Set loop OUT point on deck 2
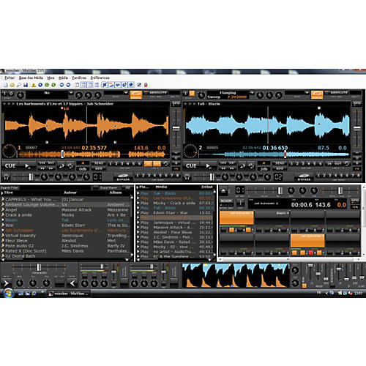This screenshot has width=366, height=366. click(x=337, y=164)
